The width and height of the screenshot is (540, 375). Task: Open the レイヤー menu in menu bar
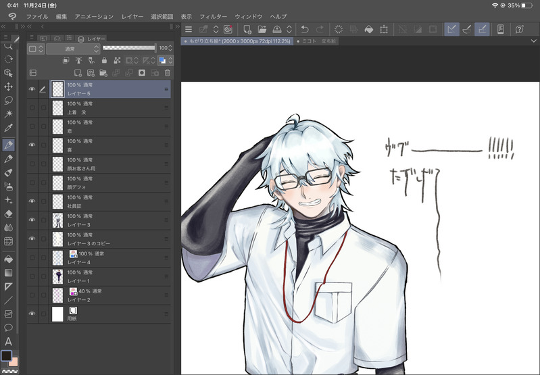(132, 16)
